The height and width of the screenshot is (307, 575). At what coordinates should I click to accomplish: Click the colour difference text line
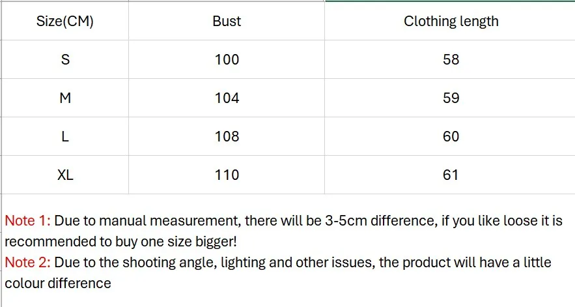(x=58, y=284)
